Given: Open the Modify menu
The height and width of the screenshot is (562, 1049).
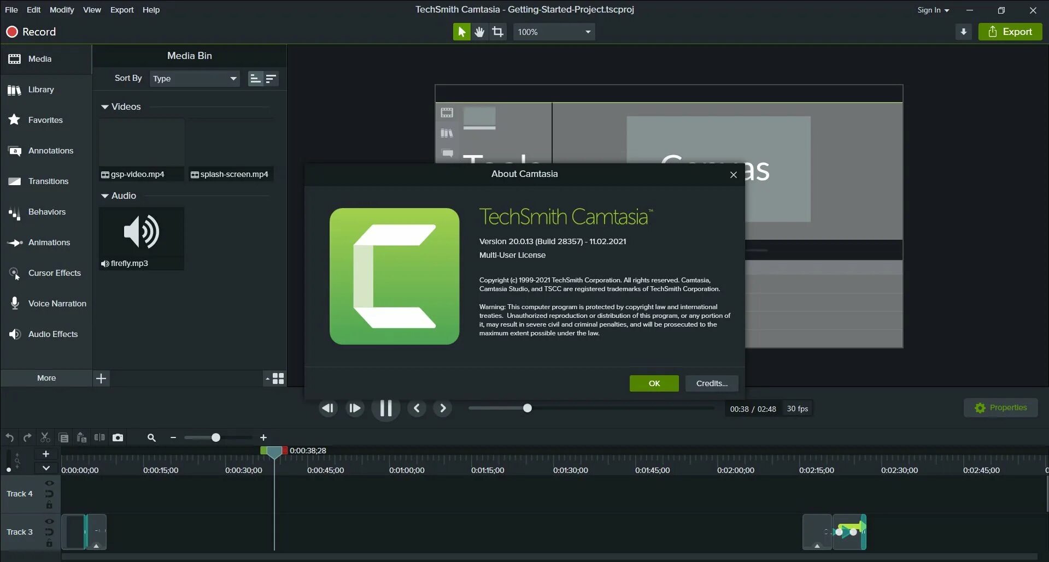Looking at the screenshot, I should [x=62, y=10].
